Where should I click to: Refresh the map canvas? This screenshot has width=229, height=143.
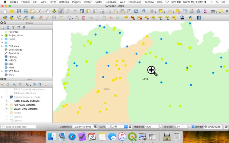[136, 11]
